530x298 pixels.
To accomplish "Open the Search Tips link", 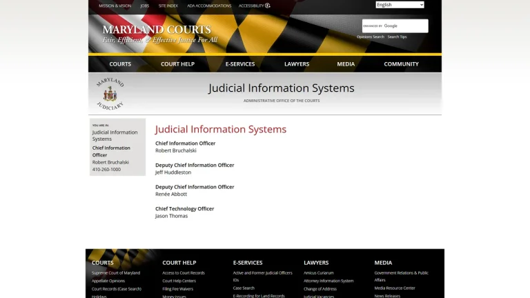I will tap(397, 37).
